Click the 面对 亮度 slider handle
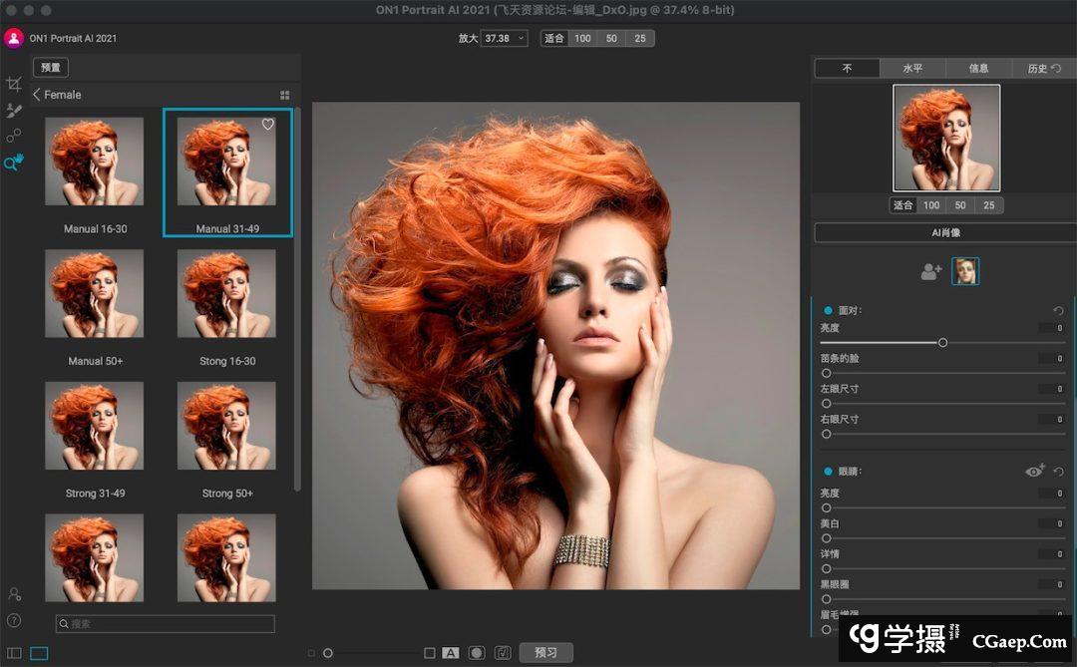This screenshot has width=1077, height=667. 942,342
